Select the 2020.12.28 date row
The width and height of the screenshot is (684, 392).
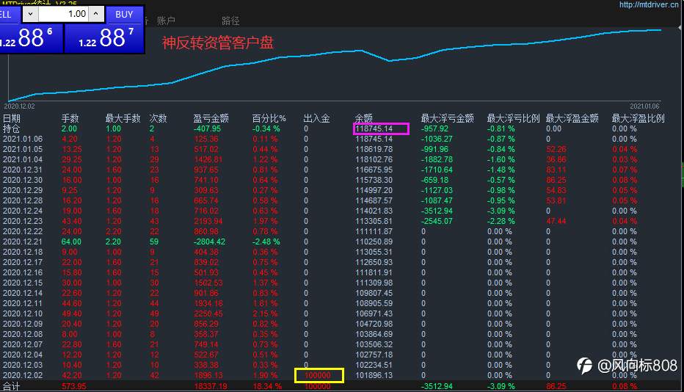tap(23, 201)
